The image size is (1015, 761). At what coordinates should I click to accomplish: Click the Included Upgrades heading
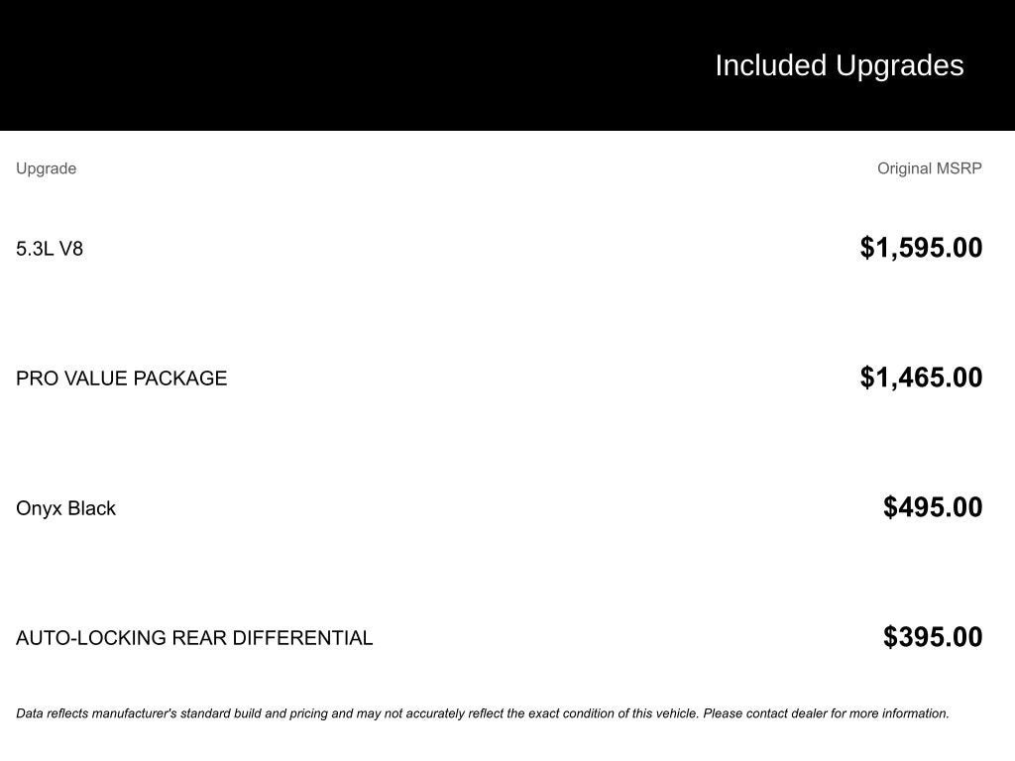[x=839, y=65]
